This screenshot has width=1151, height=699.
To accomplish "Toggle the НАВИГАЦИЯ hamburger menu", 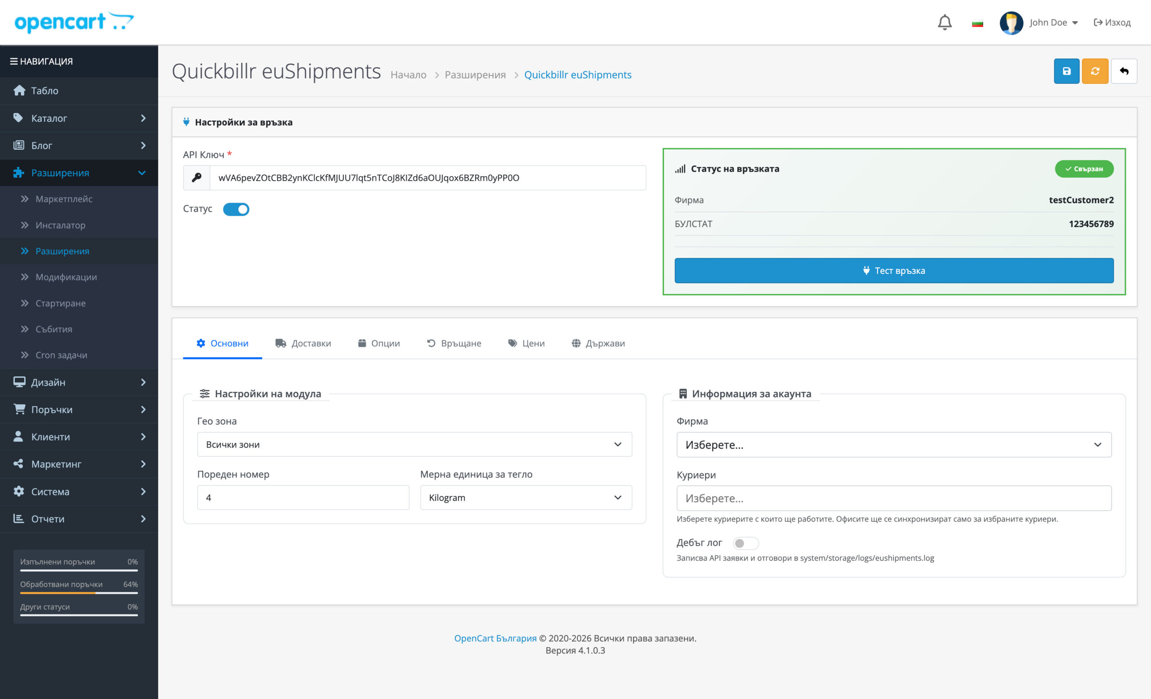I will click(14, 61).
